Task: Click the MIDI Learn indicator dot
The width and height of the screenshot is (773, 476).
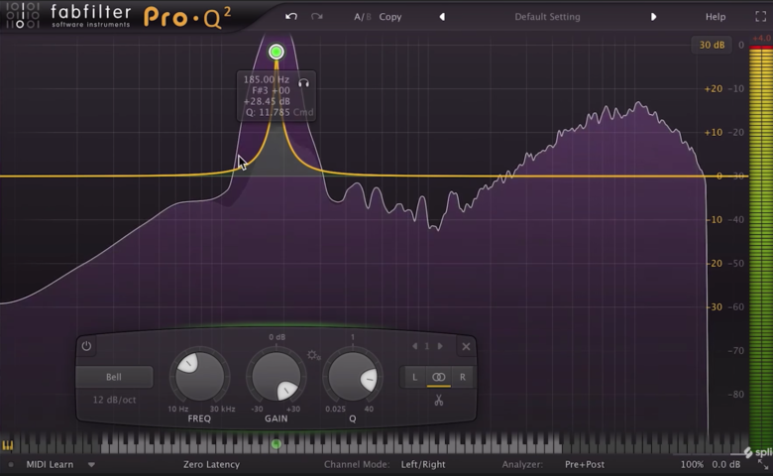Action: coord(11,464)
